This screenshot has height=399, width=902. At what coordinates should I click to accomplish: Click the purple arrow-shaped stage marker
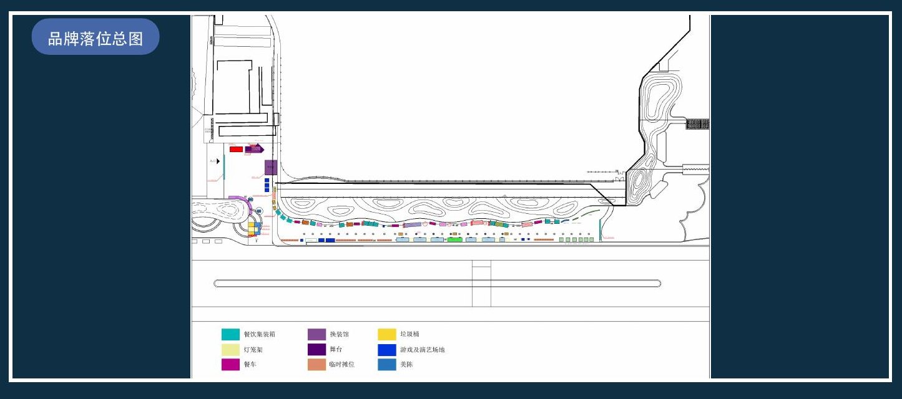(255, 149)
